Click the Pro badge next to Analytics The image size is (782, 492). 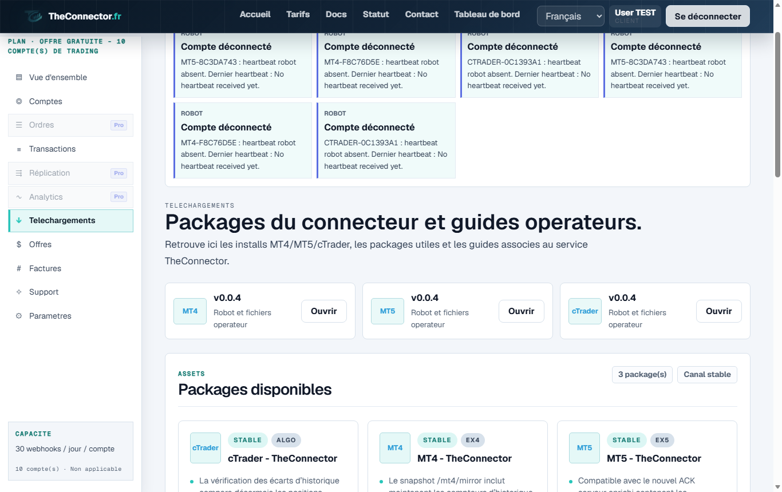coord(119,197)
